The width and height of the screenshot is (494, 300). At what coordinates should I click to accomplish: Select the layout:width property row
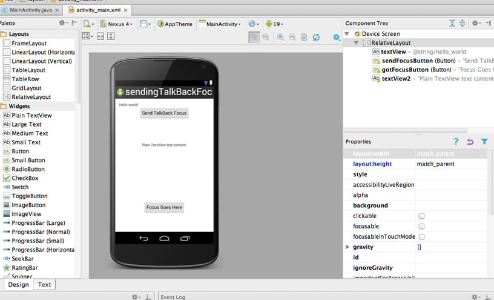[x=415, y=153]
